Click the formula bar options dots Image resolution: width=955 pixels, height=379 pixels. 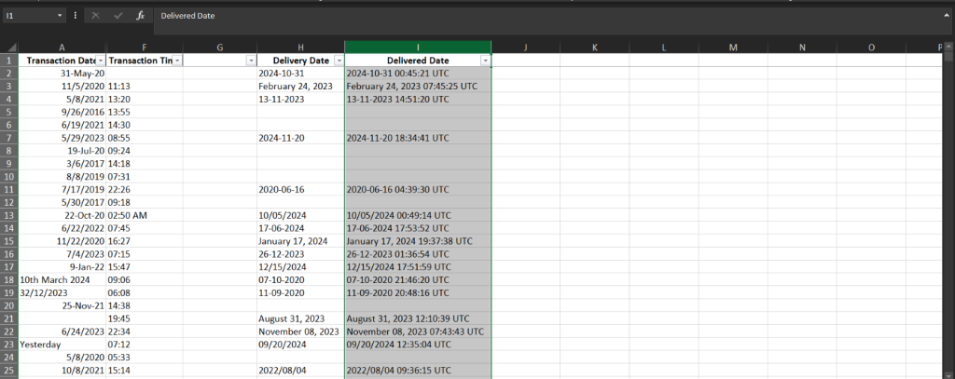coord(75,16)
